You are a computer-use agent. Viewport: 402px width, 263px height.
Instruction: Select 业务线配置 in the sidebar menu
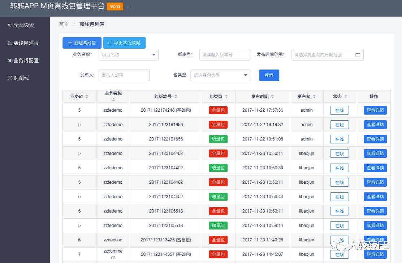click(x=23, y=60)
